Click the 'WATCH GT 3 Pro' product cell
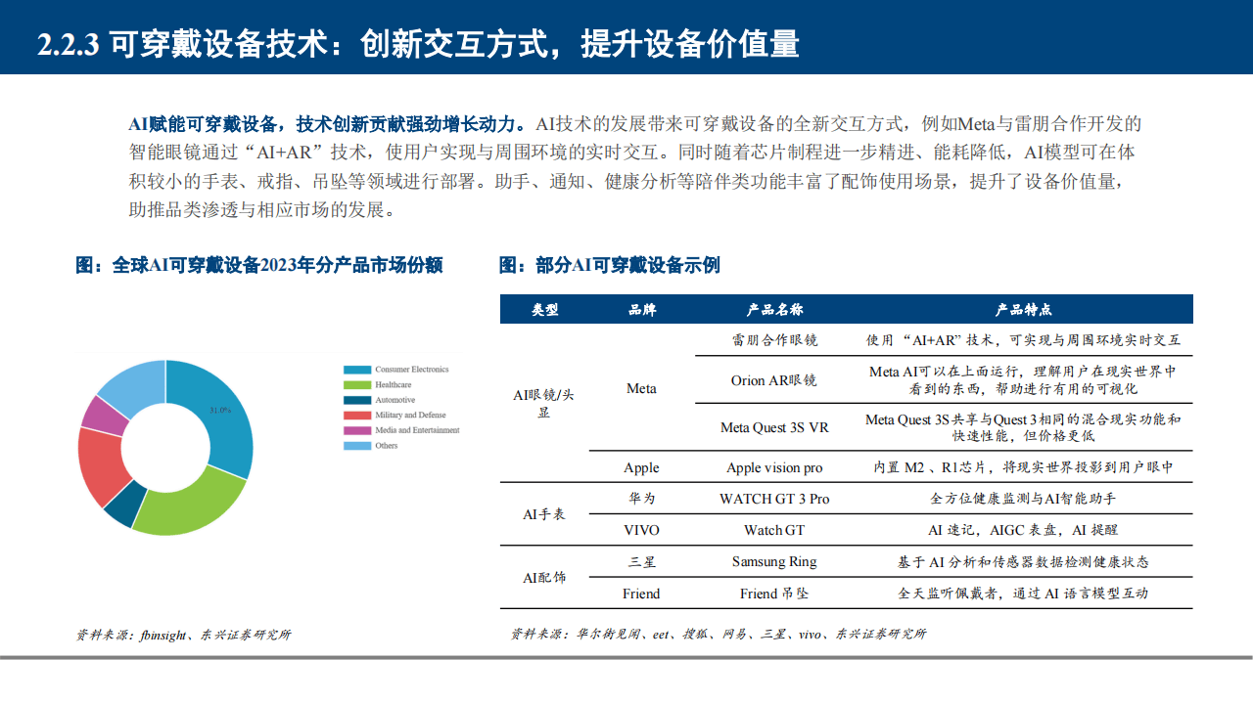The image size is (1253, 704). (x=774, y=499)
